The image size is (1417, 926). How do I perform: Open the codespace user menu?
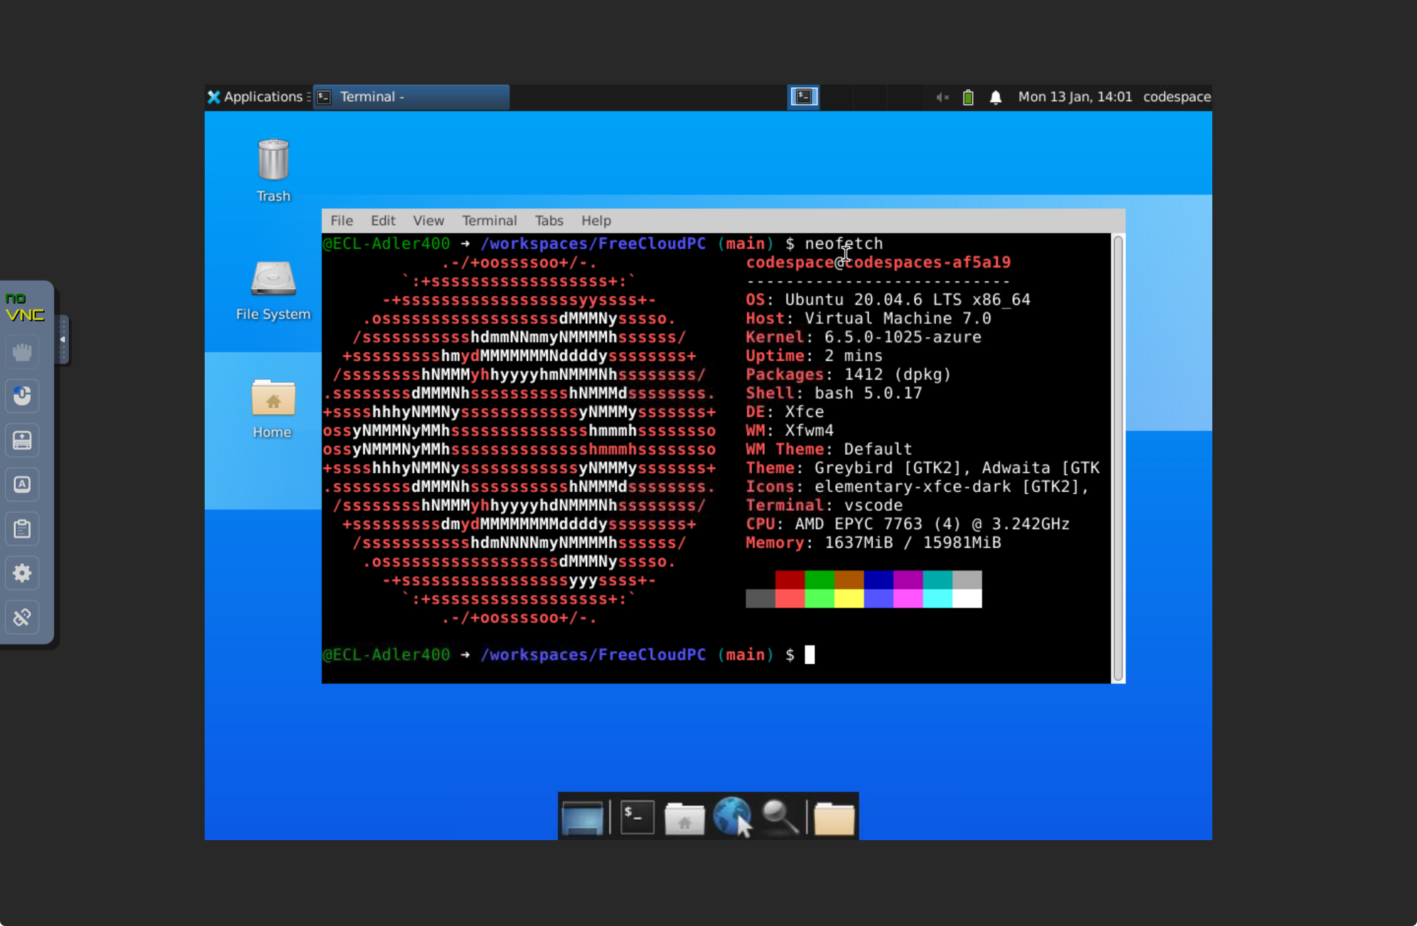click(x=1177, y=97)
